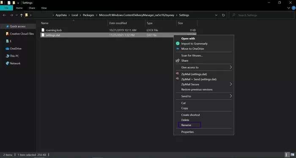This screenshot has width=296, height=158.
Task: Expand the ribbon with chevron
Action: [x=289, y=8]
